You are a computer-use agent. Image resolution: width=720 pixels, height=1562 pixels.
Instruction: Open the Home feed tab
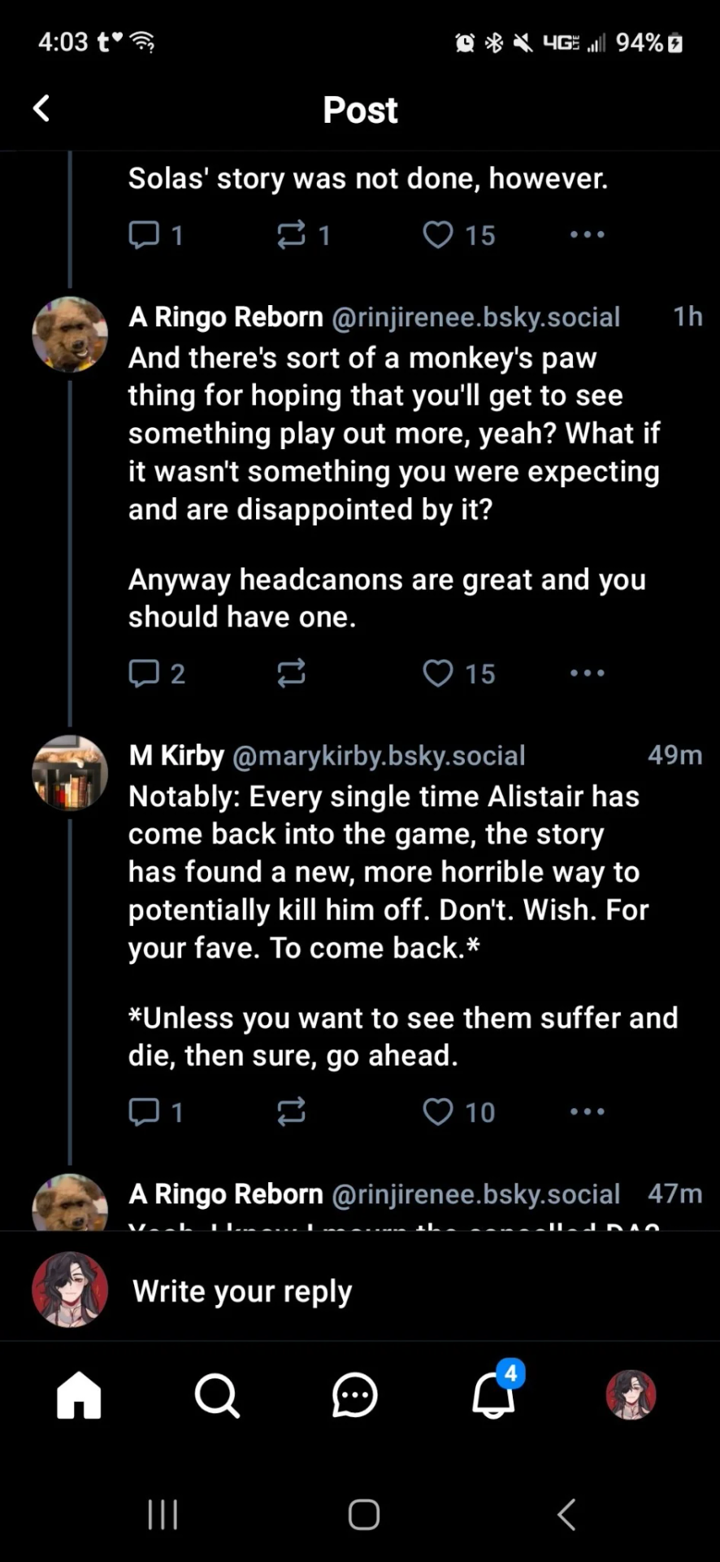point(79,1395)
